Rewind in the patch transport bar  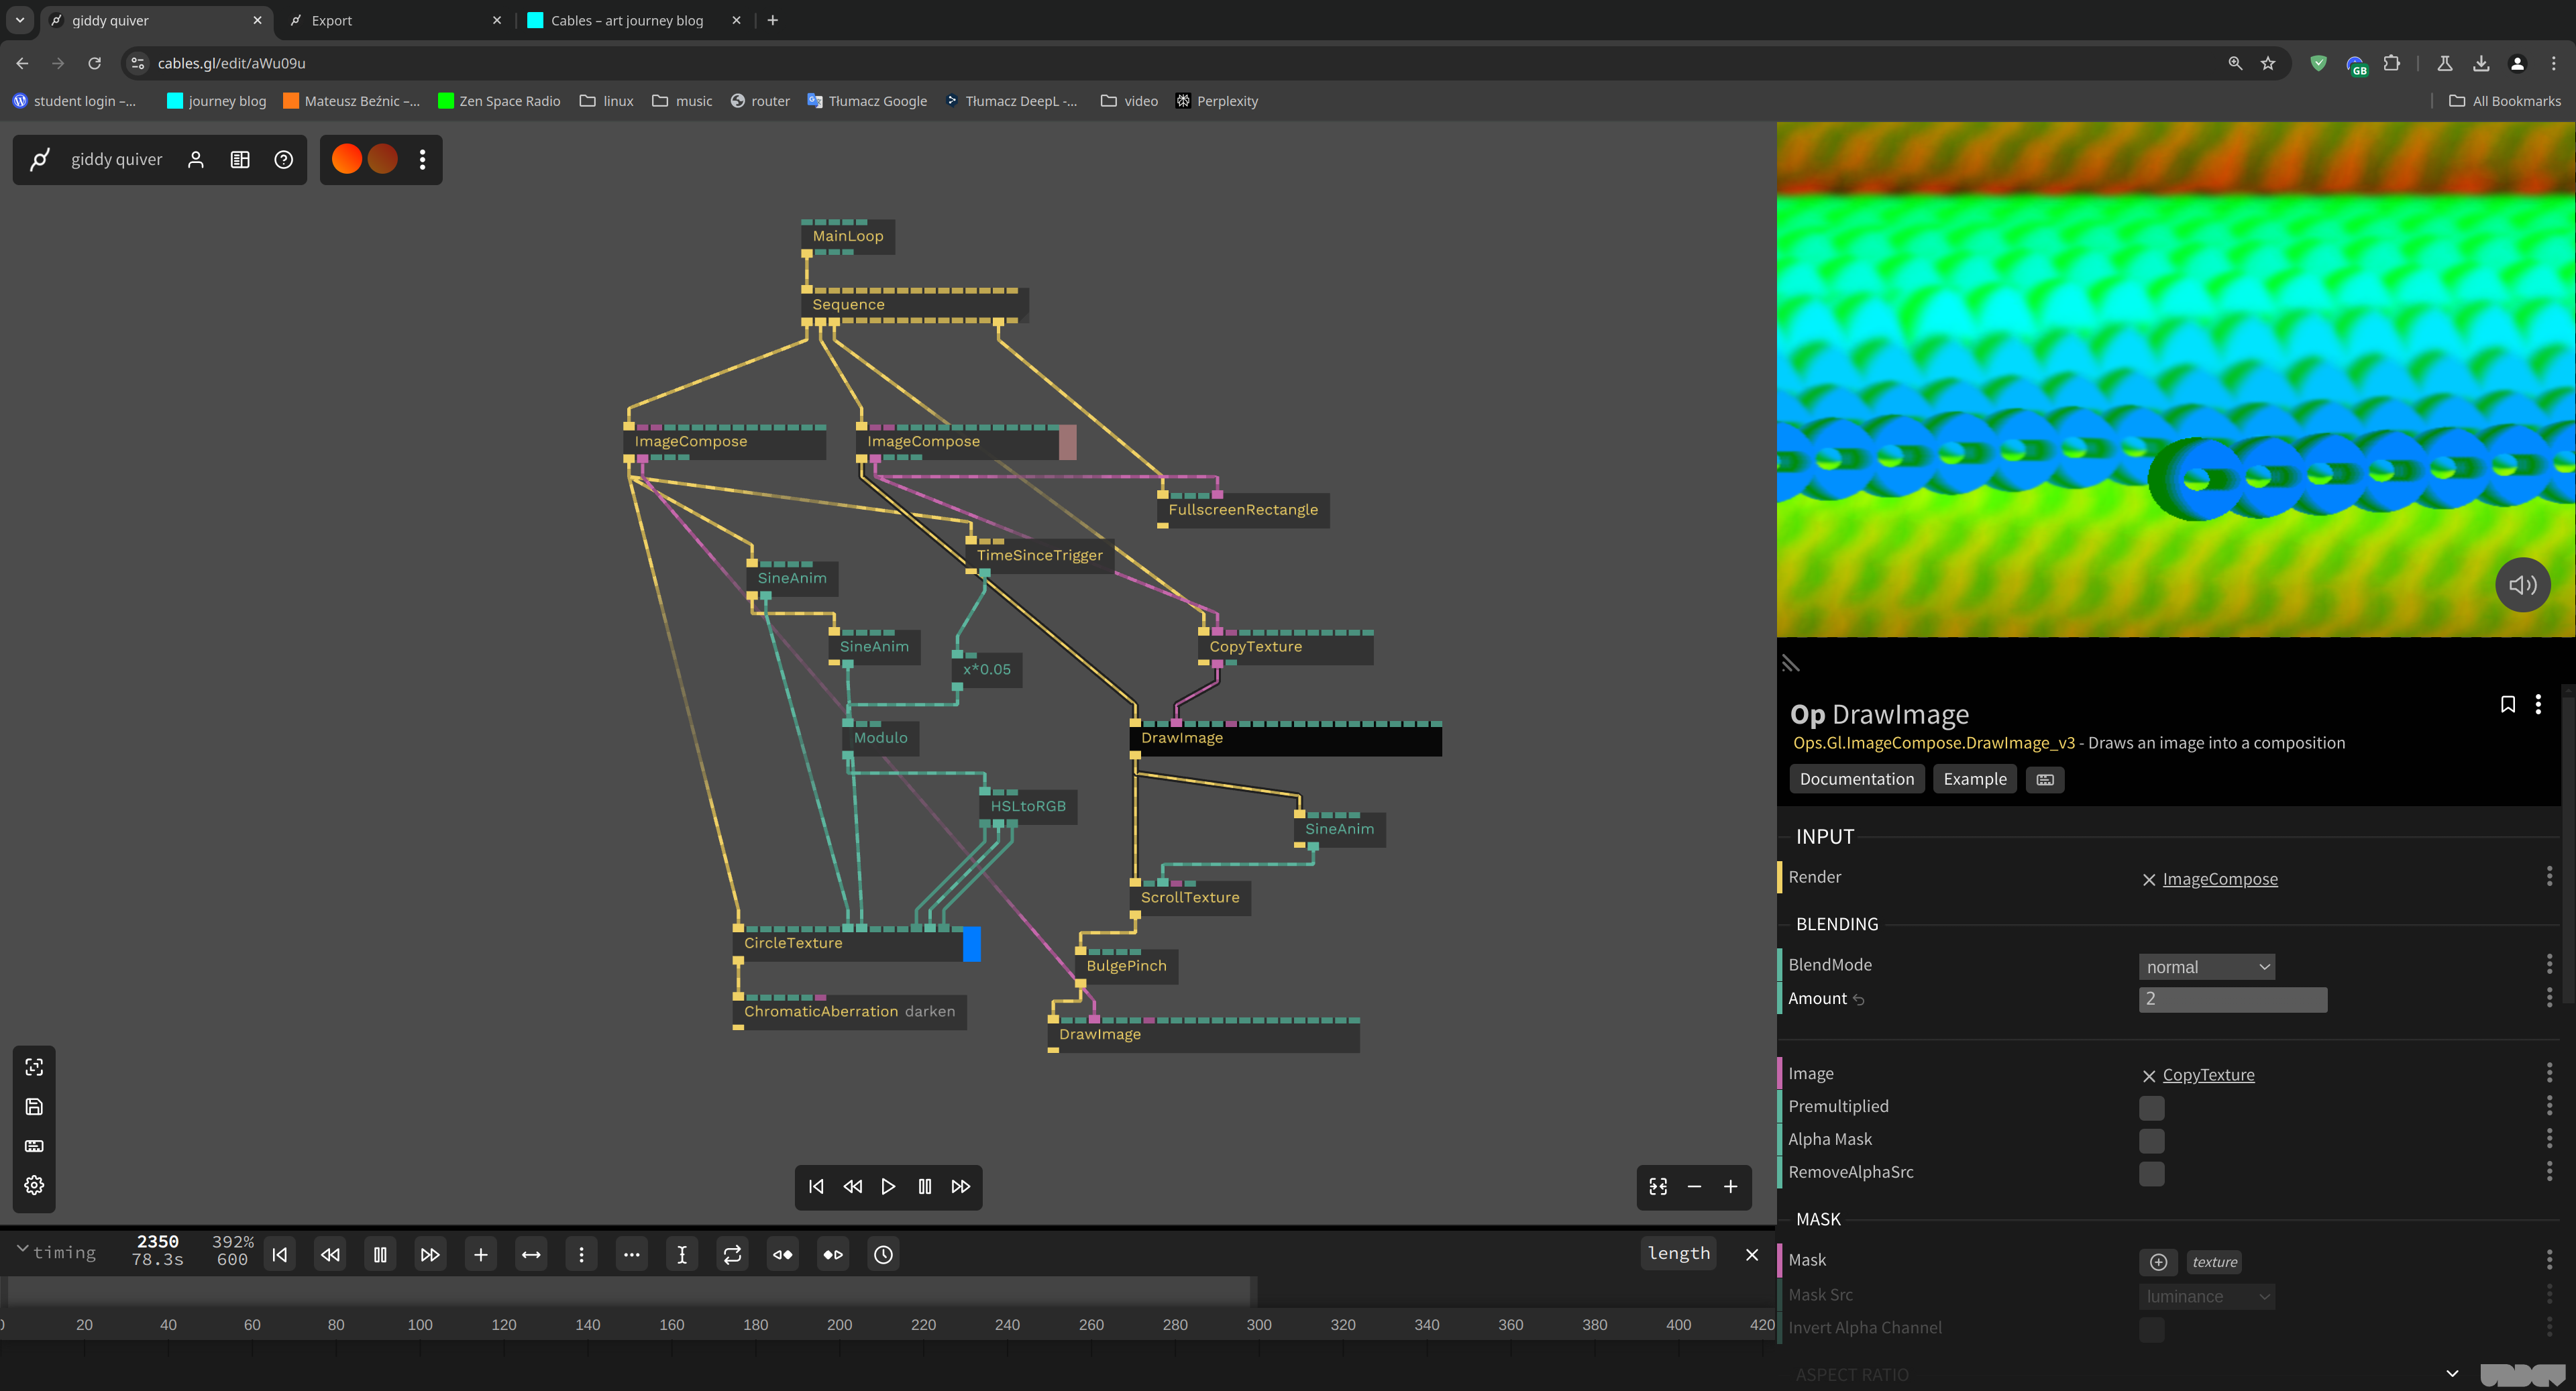853,1186
